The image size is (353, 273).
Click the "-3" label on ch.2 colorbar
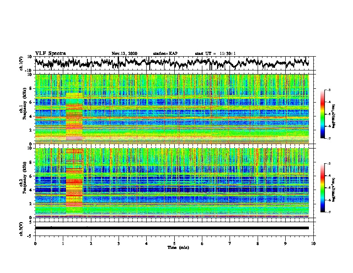(328, 164)
